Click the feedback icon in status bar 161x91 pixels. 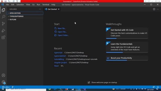pyautogui.click(x=154, y=87)
